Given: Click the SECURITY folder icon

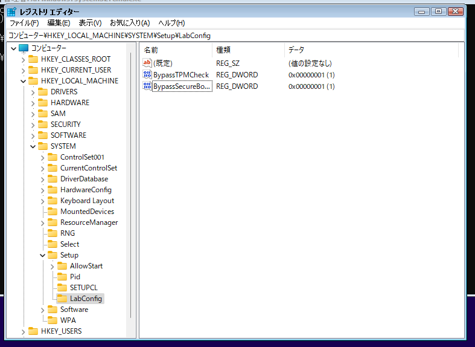Looking at the screenshot, I should [x=43, y=125].
